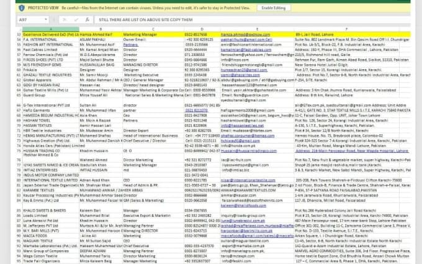Click cell 'Hafiz Garments'
The height and width of the screenshot is (264, 422).
(x=37, y=111)
